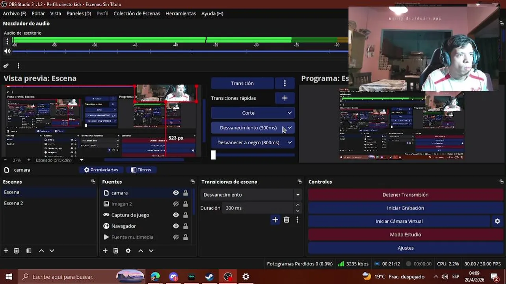The width and height of the screenshot is (506, 284).
Task: Open Ajustes settings button
Action: (405, 248)
